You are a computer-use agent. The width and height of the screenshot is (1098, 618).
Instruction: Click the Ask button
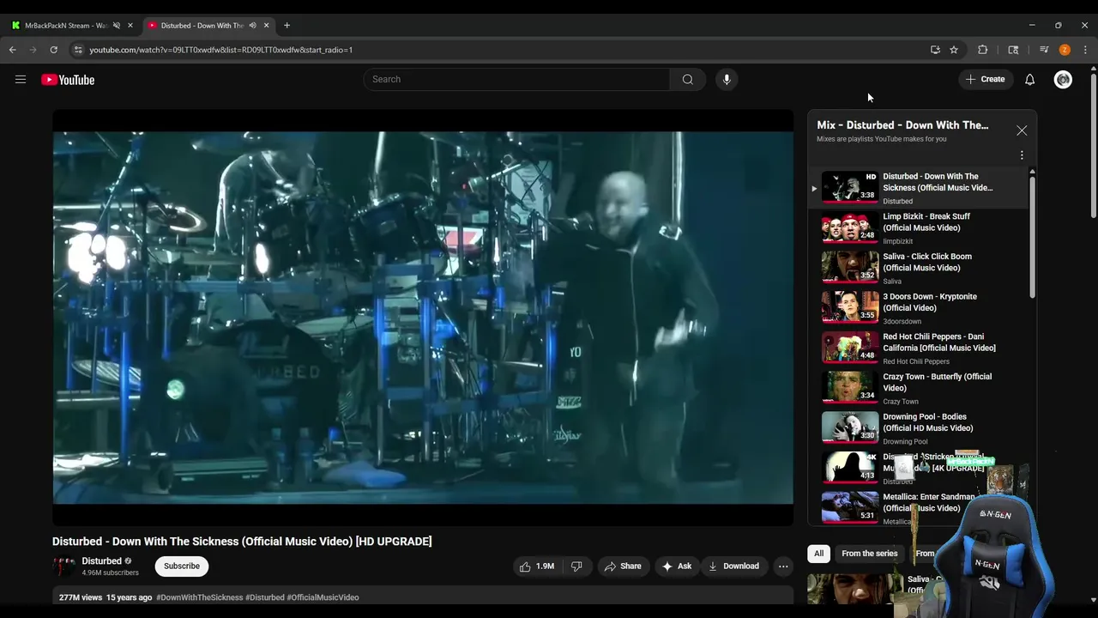point(676,566)
